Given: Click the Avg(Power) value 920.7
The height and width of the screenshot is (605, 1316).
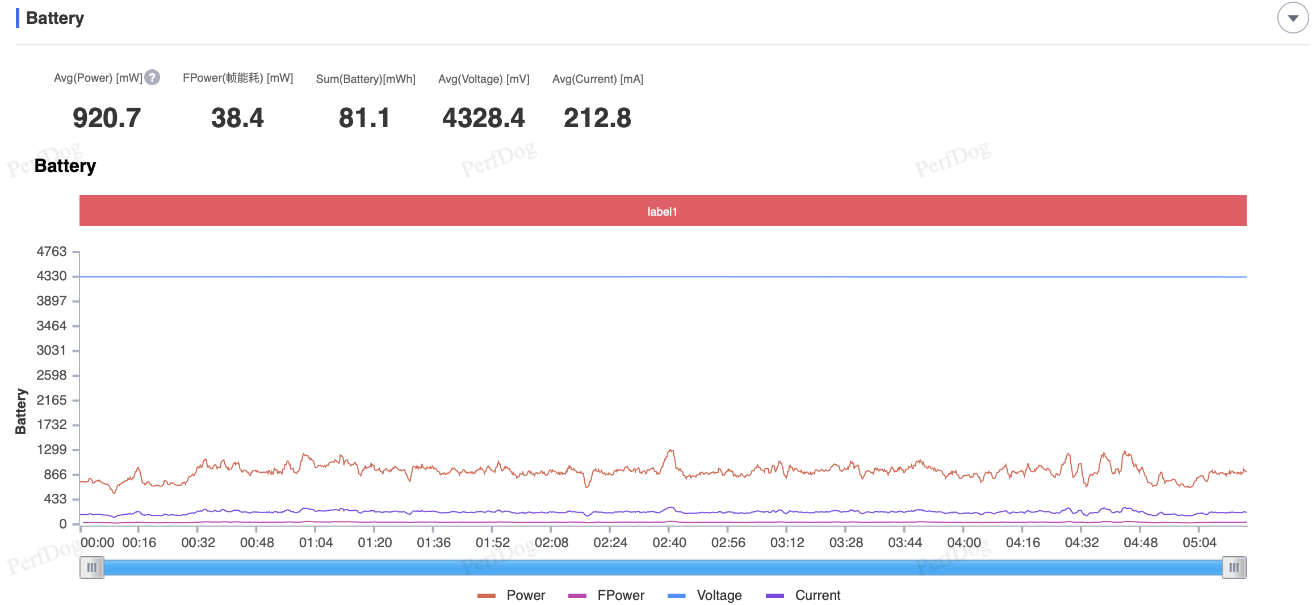Looking at the screenshot, I should click(x=107, y=118).
